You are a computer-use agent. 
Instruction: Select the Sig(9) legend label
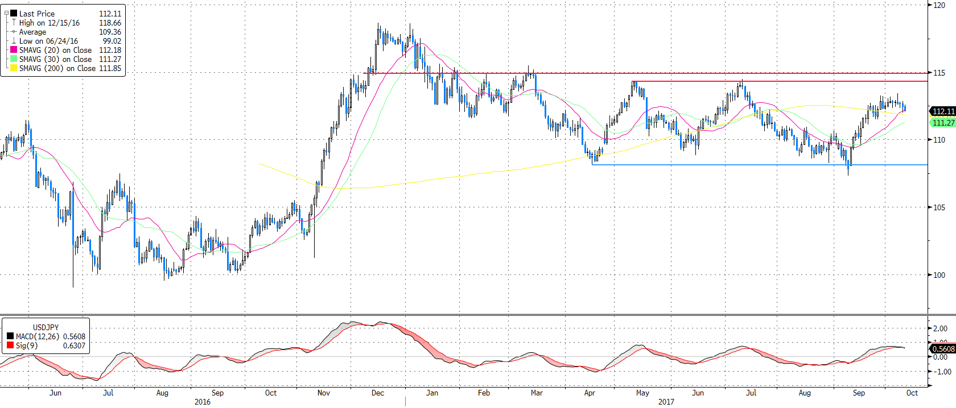click(x=27, y=345)
